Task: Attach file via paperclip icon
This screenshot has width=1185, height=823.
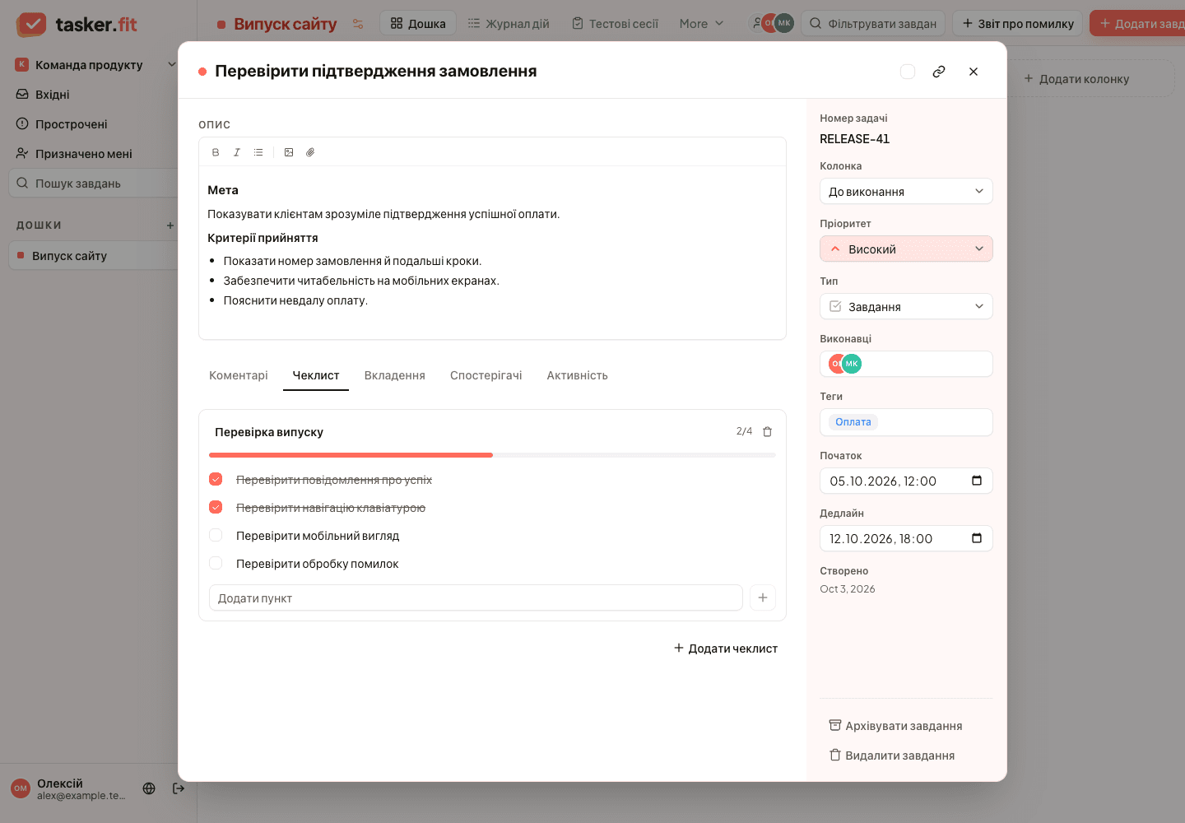Action: click(310, 152)
